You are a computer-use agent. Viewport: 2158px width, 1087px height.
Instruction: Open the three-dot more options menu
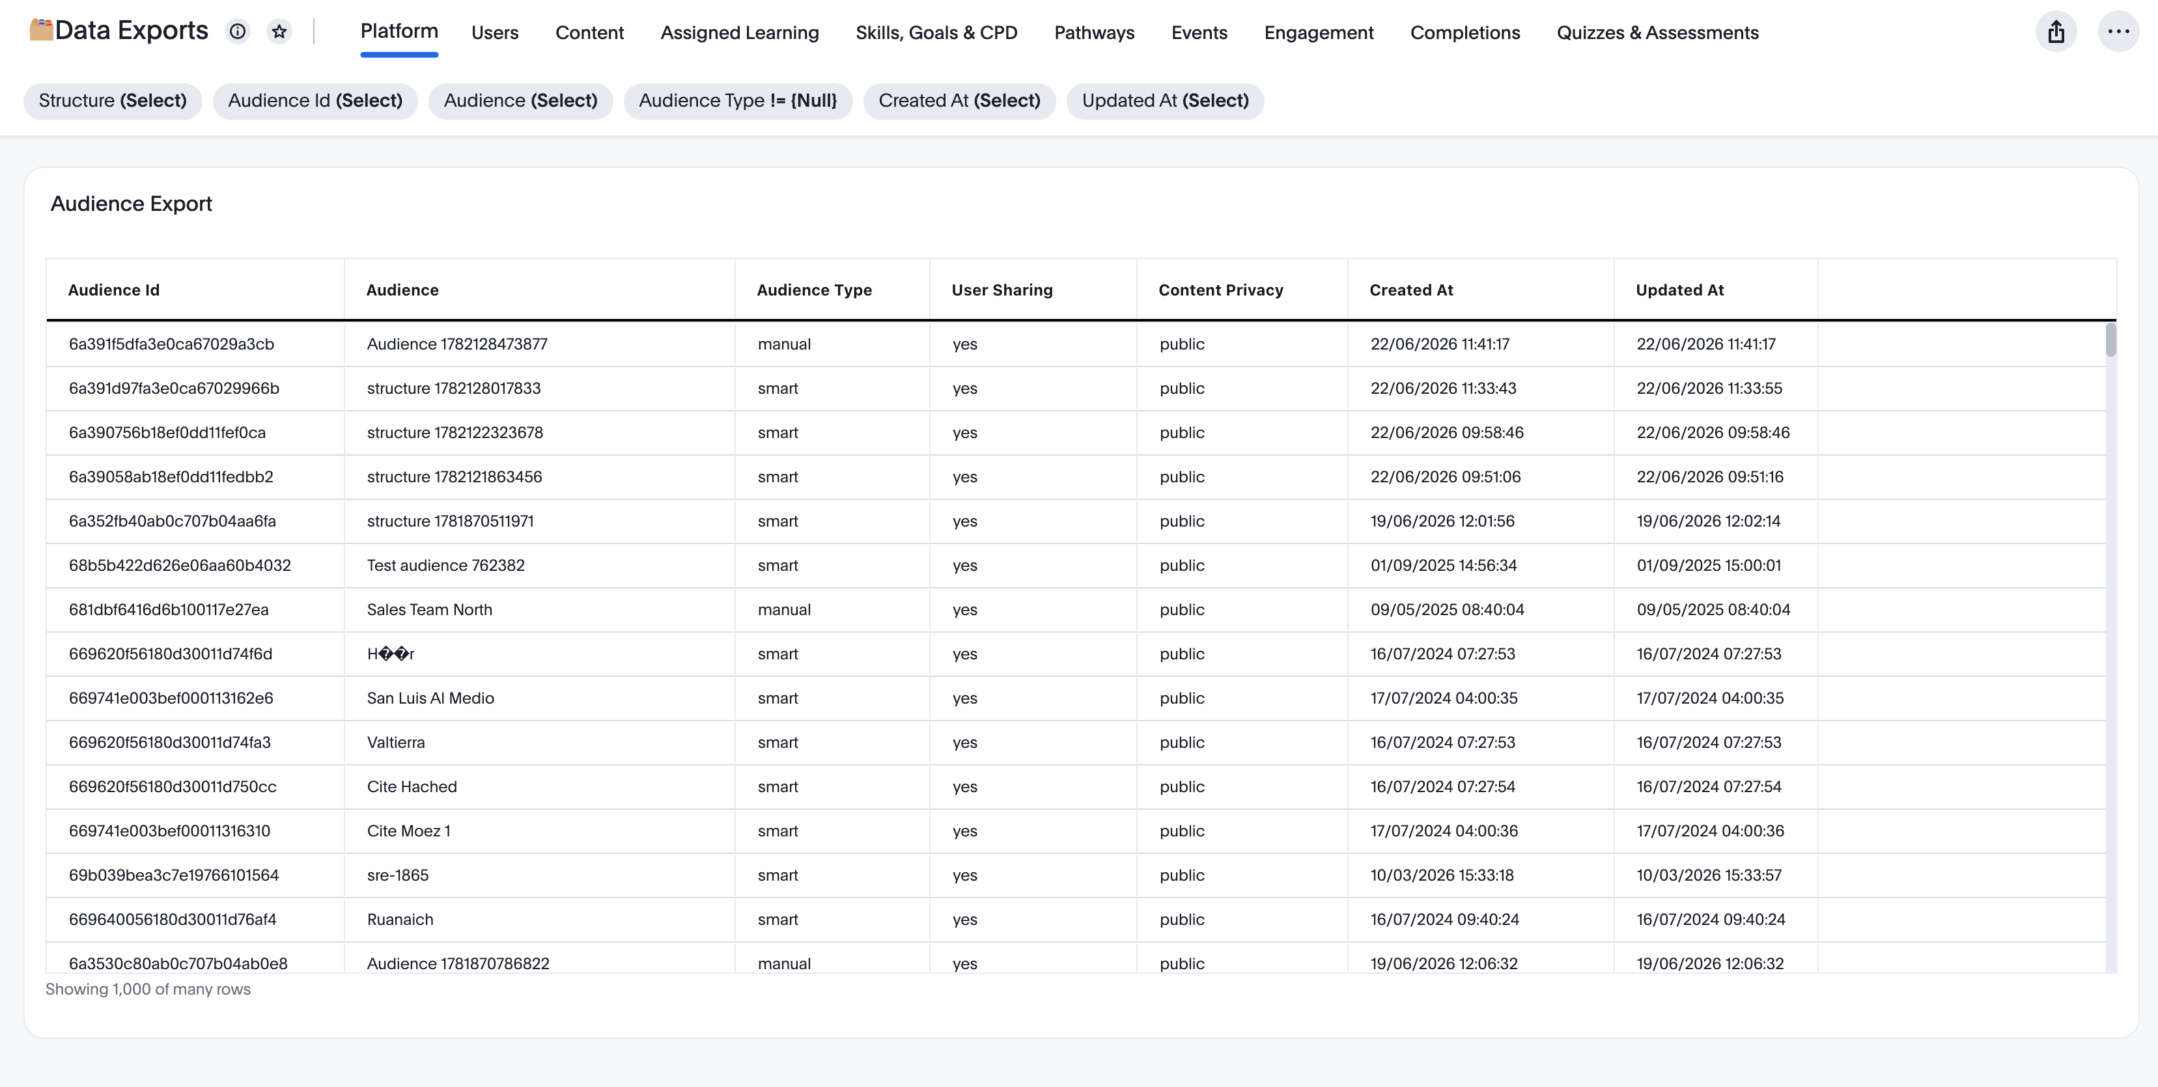(x=2118, y=32)
